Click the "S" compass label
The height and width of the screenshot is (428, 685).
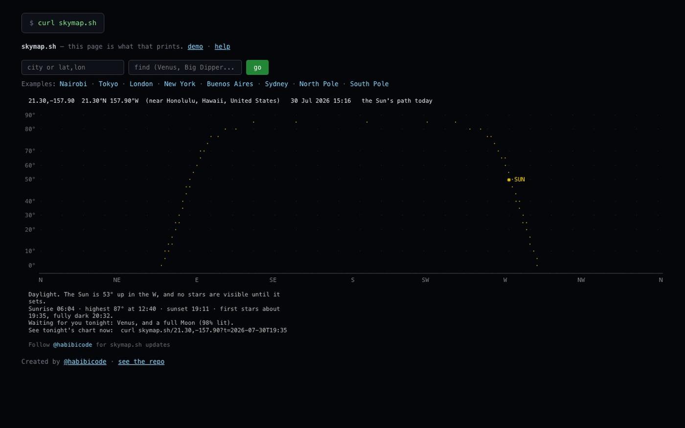[352, 280]
